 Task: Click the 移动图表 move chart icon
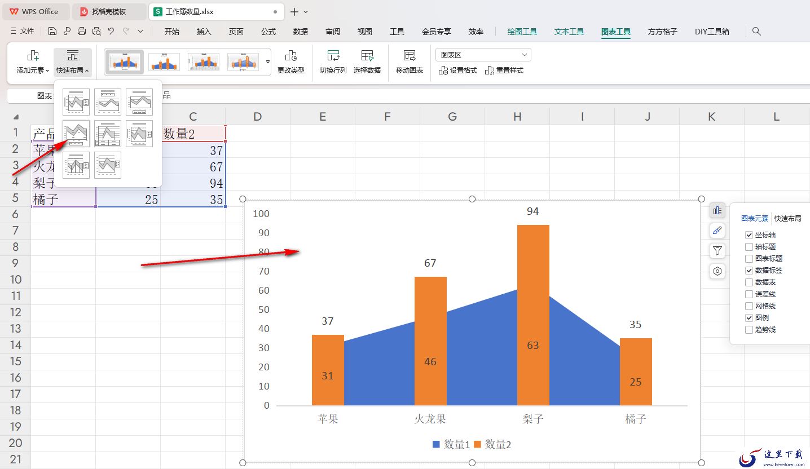[410, 55]
